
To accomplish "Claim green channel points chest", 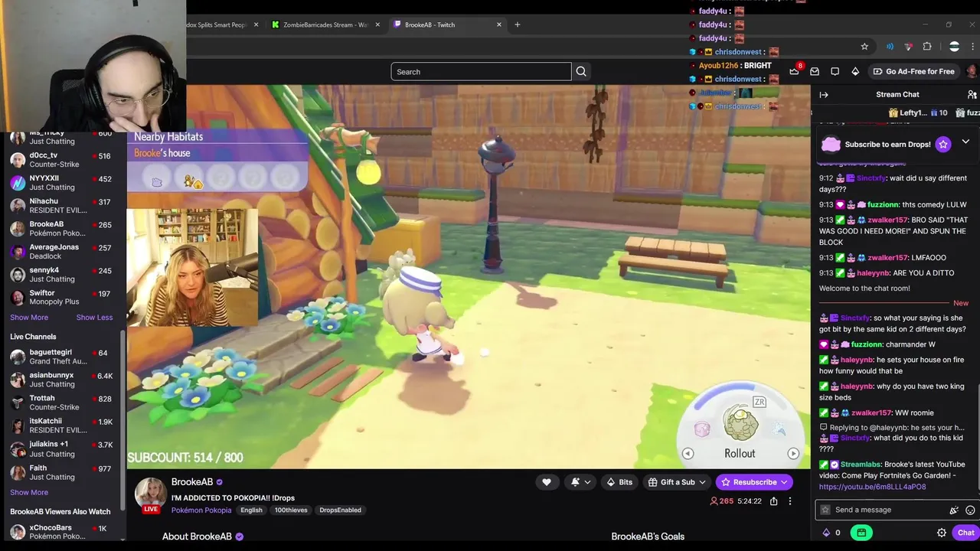I will pyautogui.click(x=861, y=533).
